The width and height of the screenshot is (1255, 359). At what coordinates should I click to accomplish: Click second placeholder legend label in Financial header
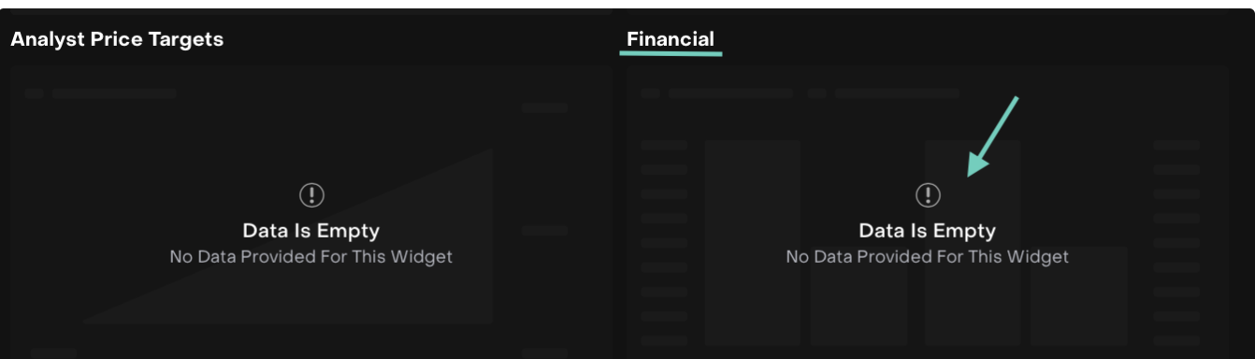tap(897, 93)
